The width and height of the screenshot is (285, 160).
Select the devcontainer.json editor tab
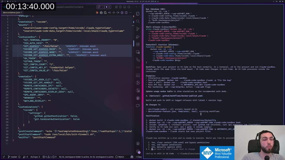(x=12, y=12)
